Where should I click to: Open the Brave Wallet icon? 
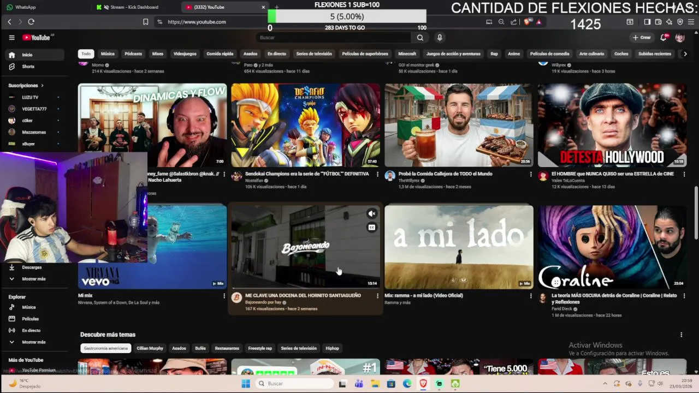pyautogui.click(x=658, y=22)
